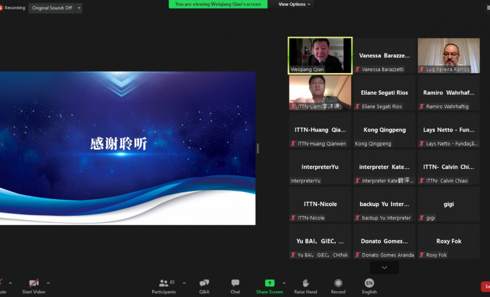Click the red Leave button
490x297 pixels.
[x=485, y=287]
